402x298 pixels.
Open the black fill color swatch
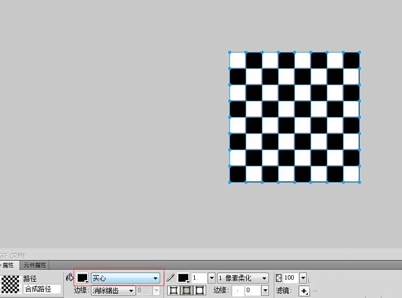tap(82, 278)
